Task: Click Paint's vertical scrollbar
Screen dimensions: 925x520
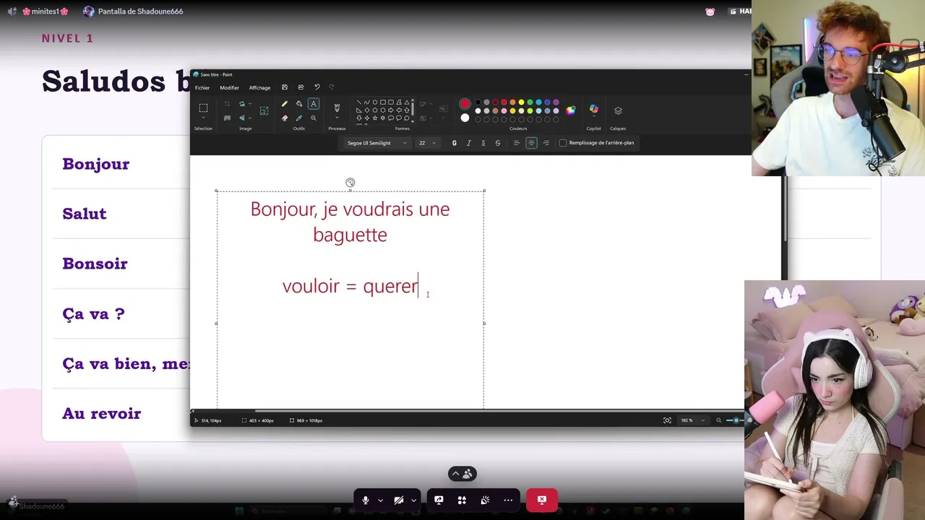Action: (x=784, y=209)
